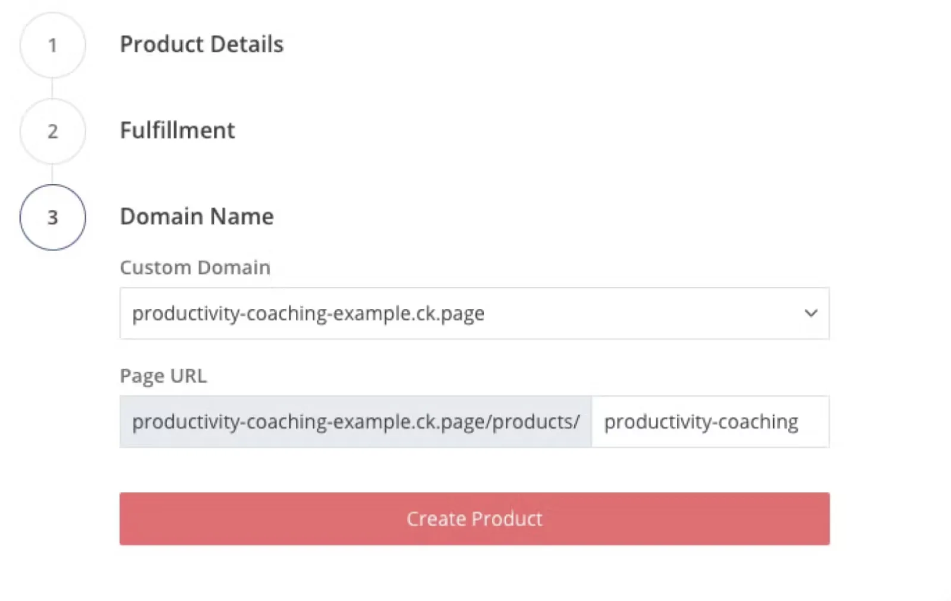Viewport: 951px width, 601px height.
Task: Open the Product Details section
Action: [x=201, y=45]
